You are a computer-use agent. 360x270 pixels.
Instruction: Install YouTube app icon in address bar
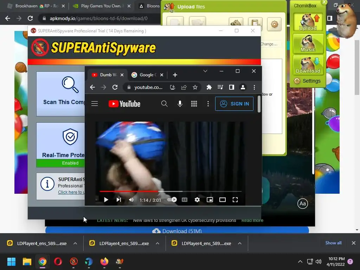pos(172,87)
